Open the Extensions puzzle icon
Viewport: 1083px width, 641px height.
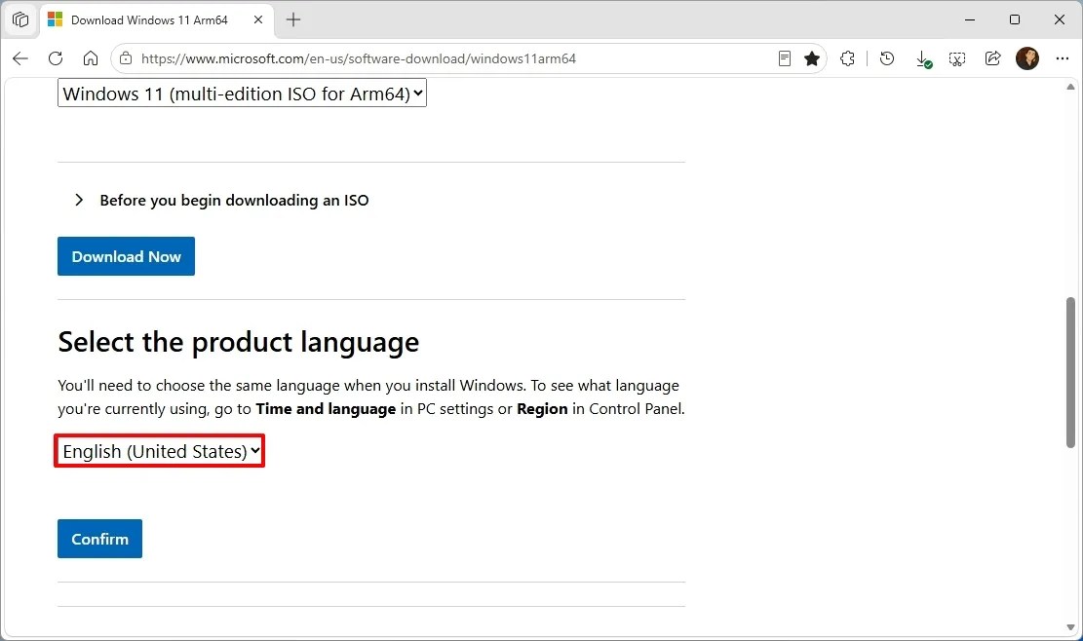[847, 58]
